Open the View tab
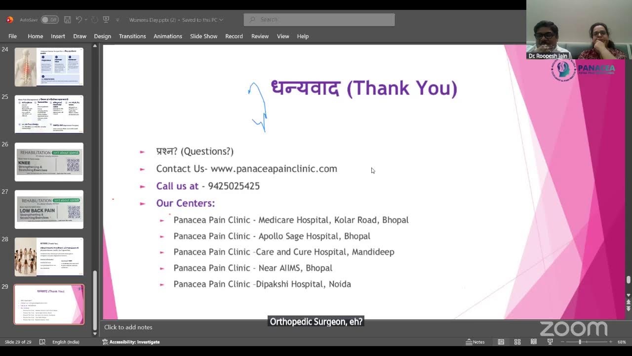The image size is (632, 356). [x=283, y=36]
